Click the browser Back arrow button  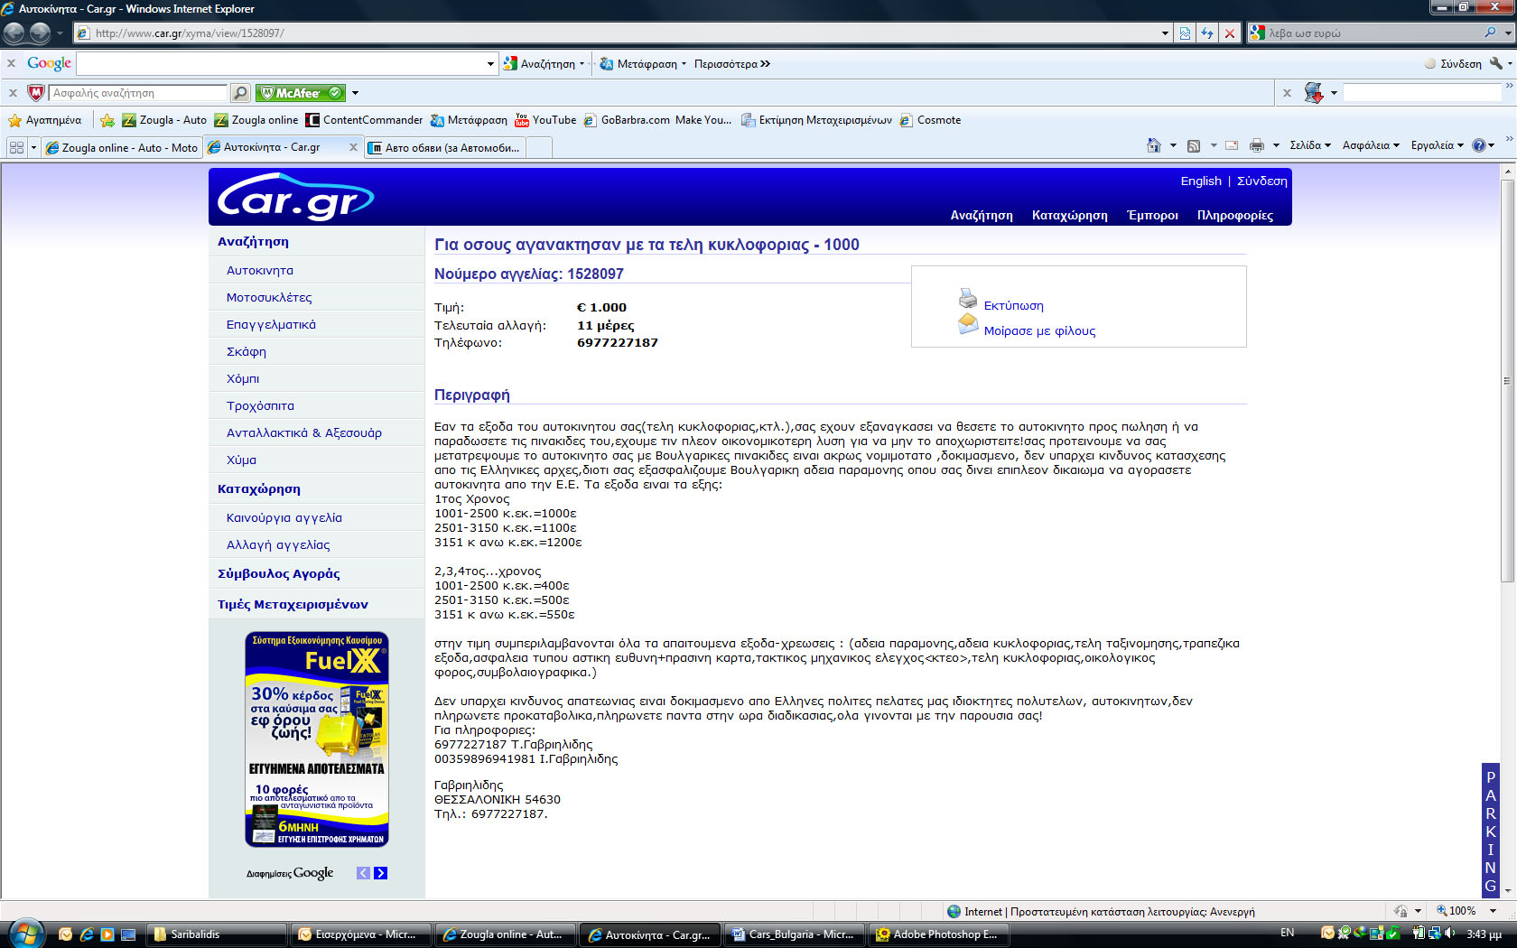coord(14,33)
